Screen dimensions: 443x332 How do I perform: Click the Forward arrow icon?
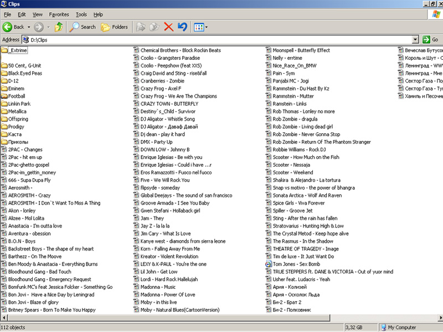pos(39,27)
